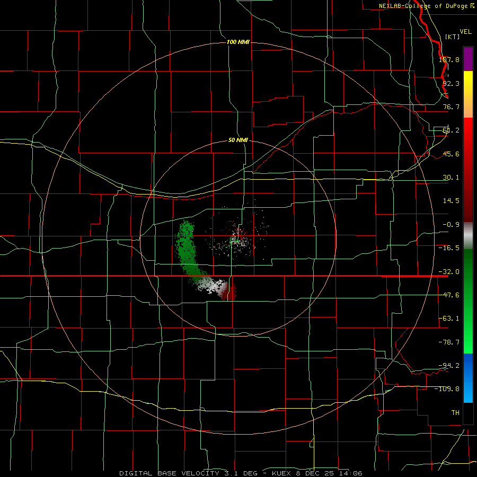Click the -16.5 scale value

[x=449, y=248]
